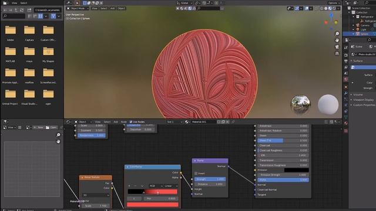Select rendered shading mode

click(334, 8)
